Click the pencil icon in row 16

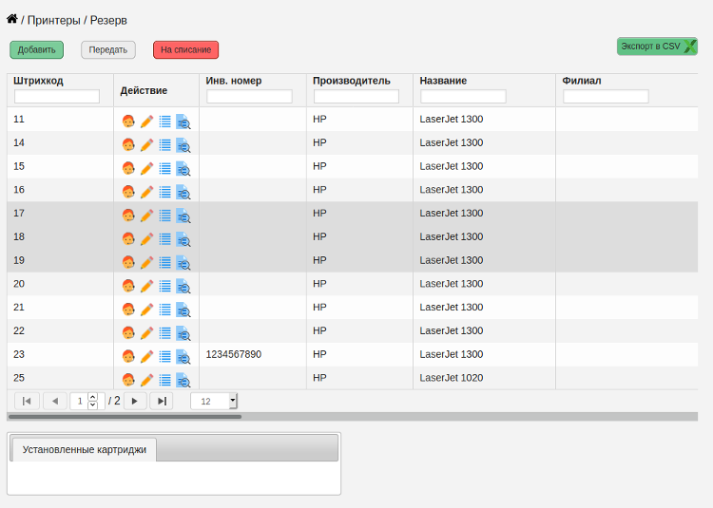[x=146, y=192]
